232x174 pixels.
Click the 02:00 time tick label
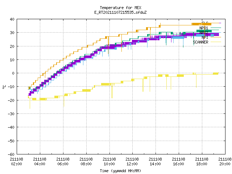click(x=16, y=164)
